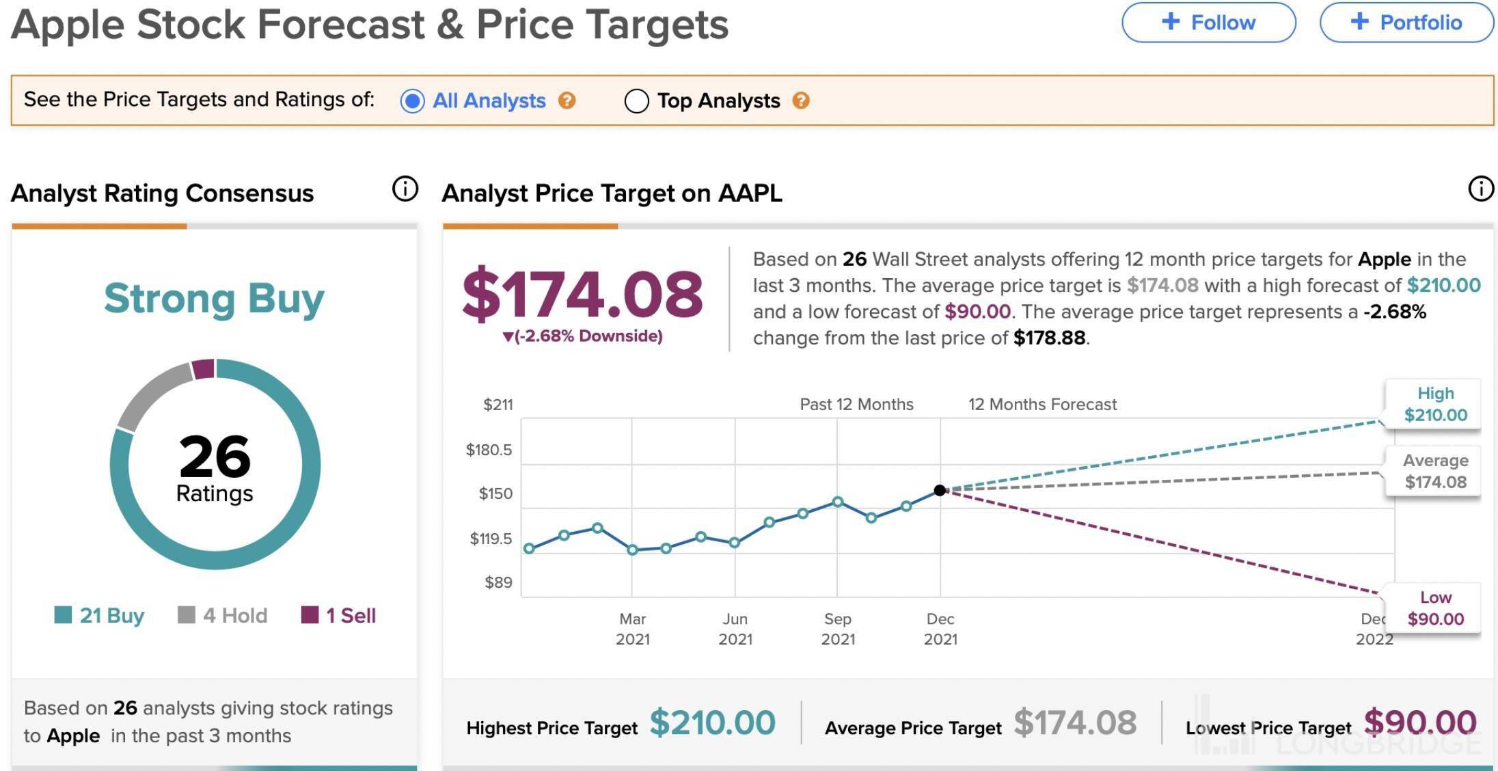The image size is (1498, 771).
Task: Click the teal 21 Buy legend swatch
Action: (x=63, y=615)
